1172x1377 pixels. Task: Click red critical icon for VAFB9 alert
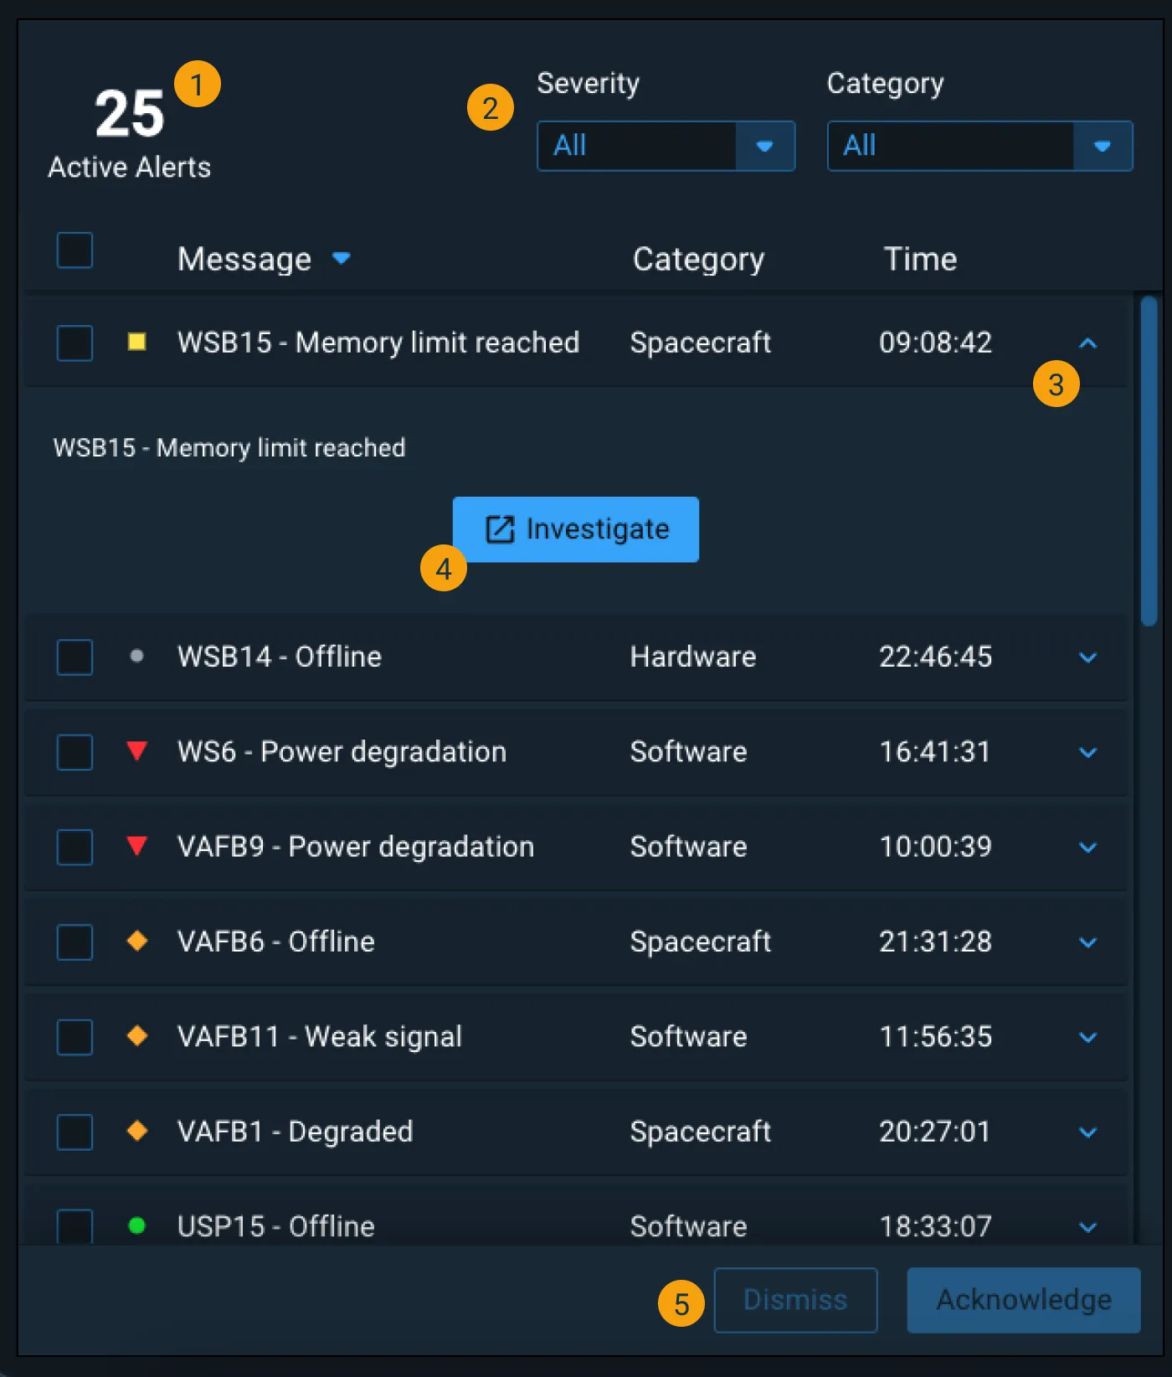tap(136, 846)
